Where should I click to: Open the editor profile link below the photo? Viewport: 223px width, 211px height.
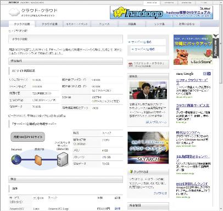point(156,122)
